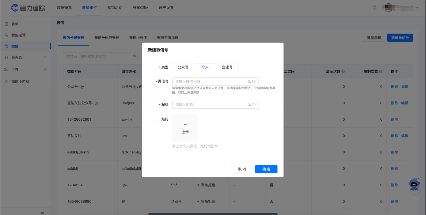
Task: Click the 审核拒绝 status in 1234534 row
Action: (x=206, y=185)
